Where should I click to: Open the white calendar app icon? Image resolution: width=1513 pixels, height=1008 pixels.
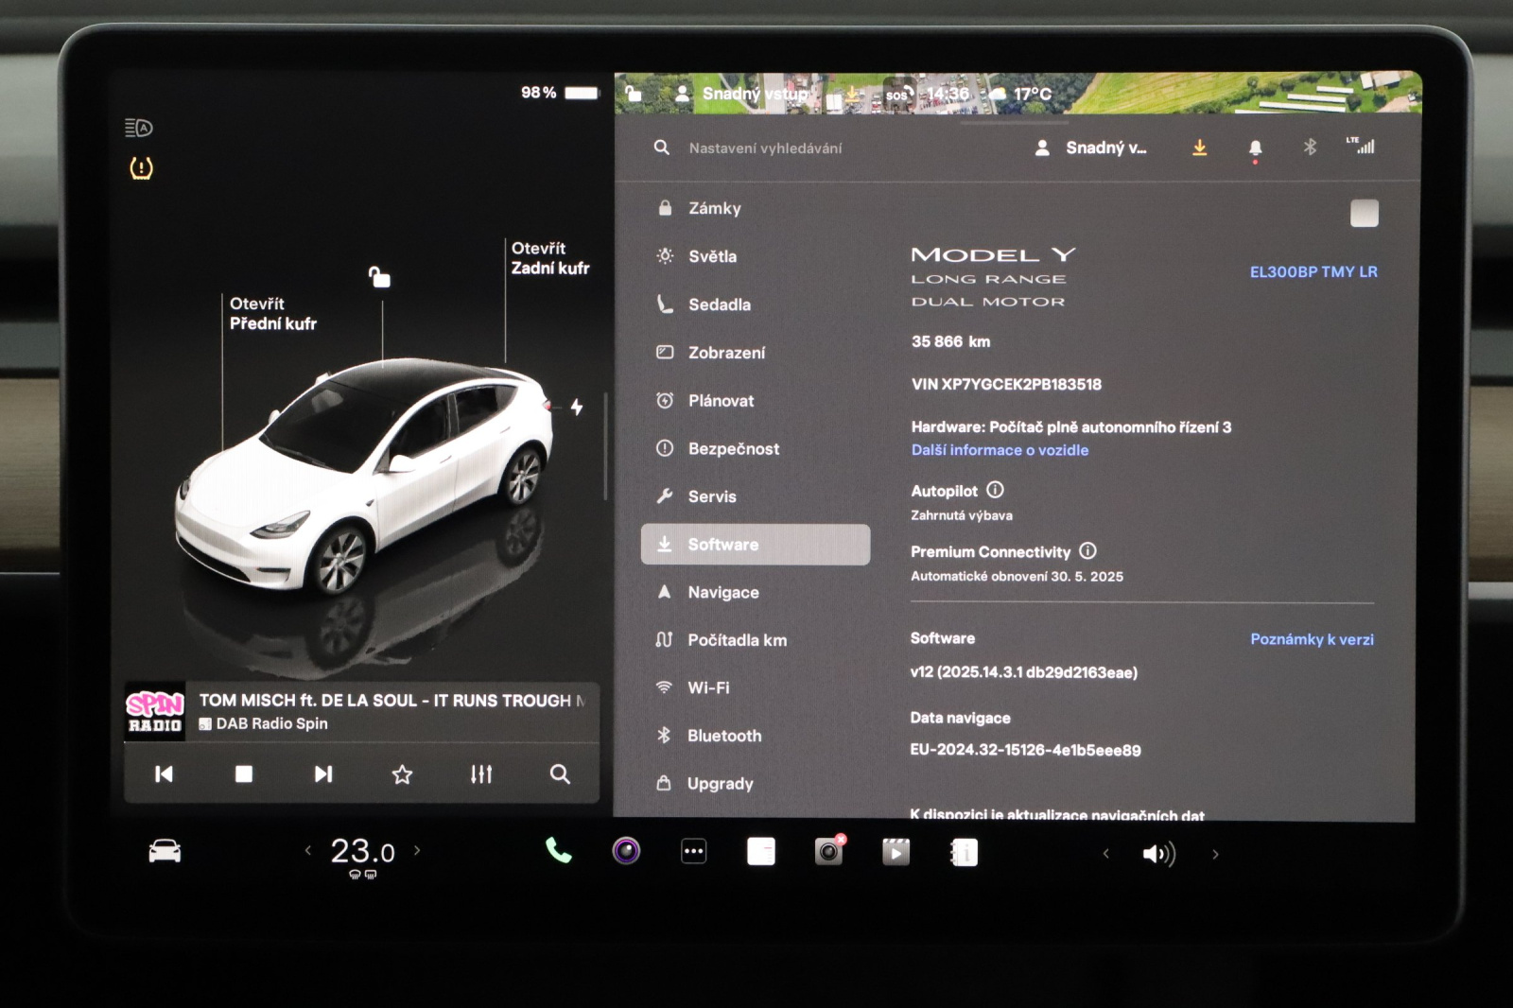[761, 852]
